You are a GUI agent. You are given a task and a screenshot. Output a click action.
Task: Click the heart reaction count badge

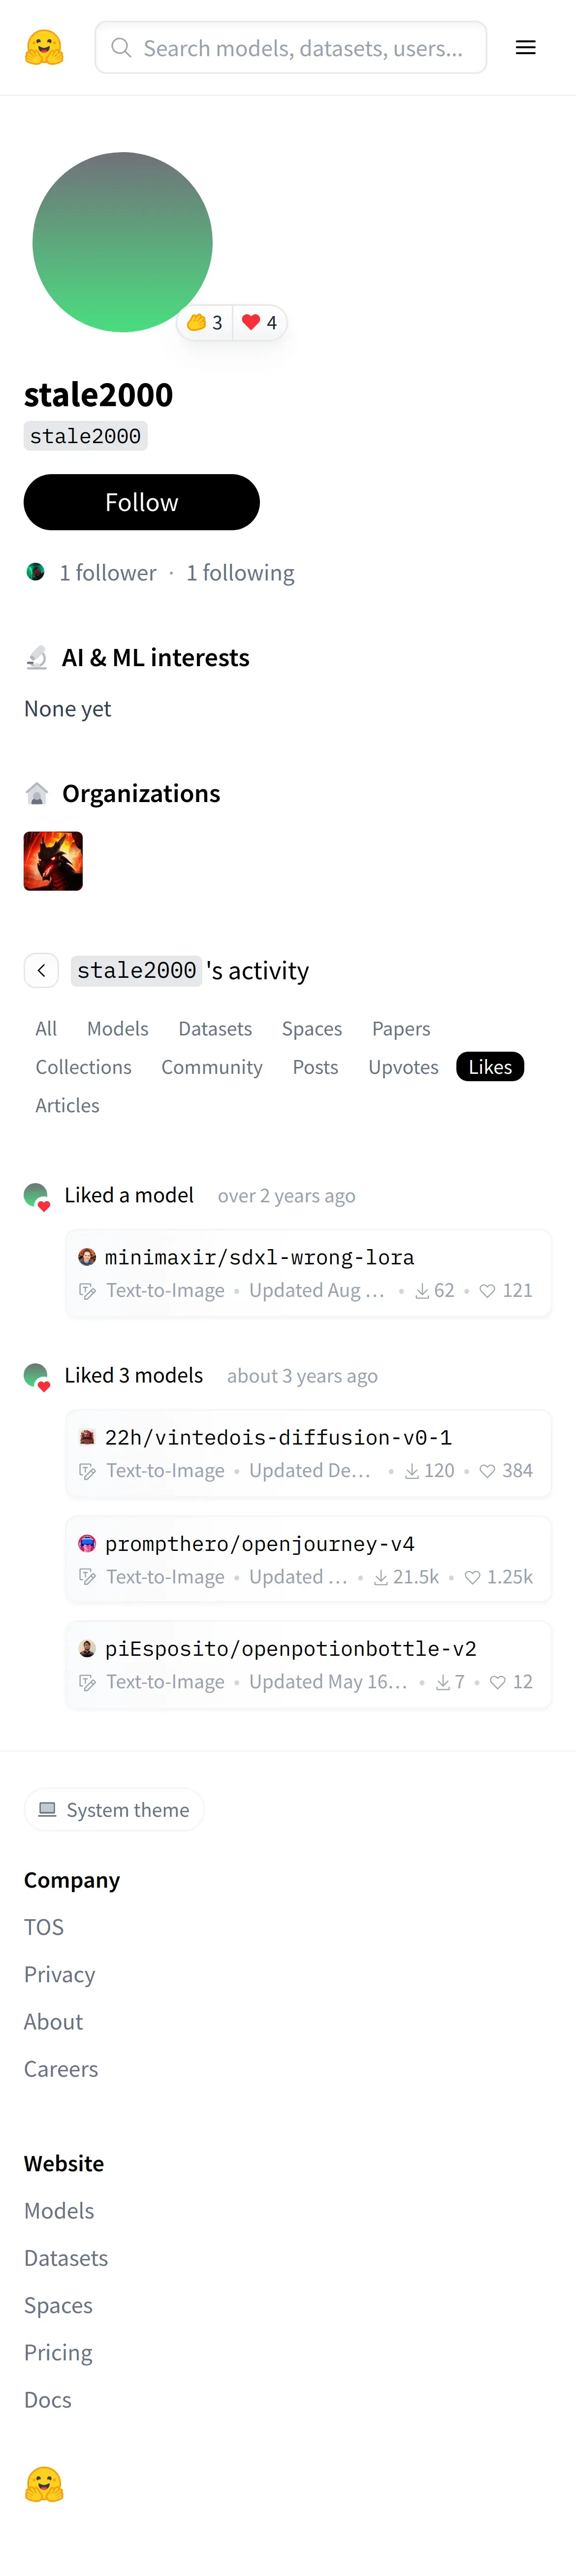coord(260,322)
